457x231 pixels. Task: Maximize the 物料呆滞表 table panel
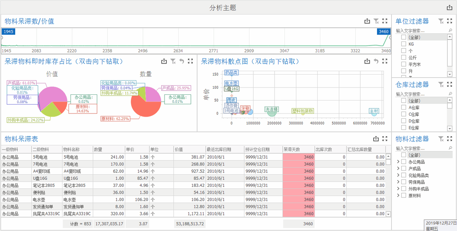coord(385,139)
